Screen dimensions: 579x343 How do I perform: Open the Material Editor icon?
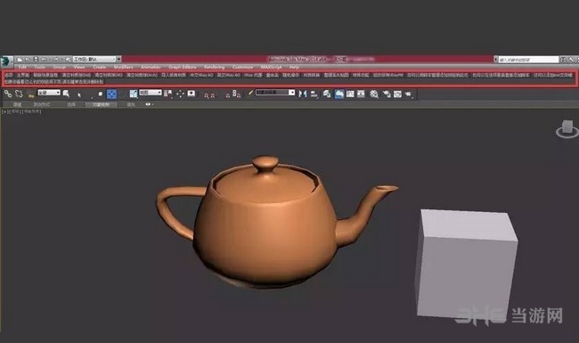374,94
